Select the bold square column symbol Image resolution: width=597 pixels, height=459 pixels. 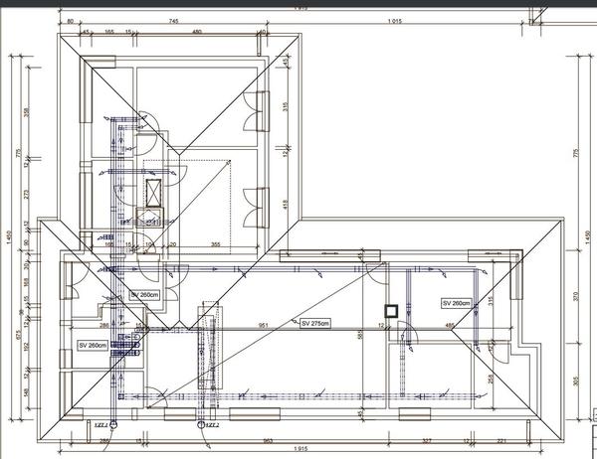(392, 310)
